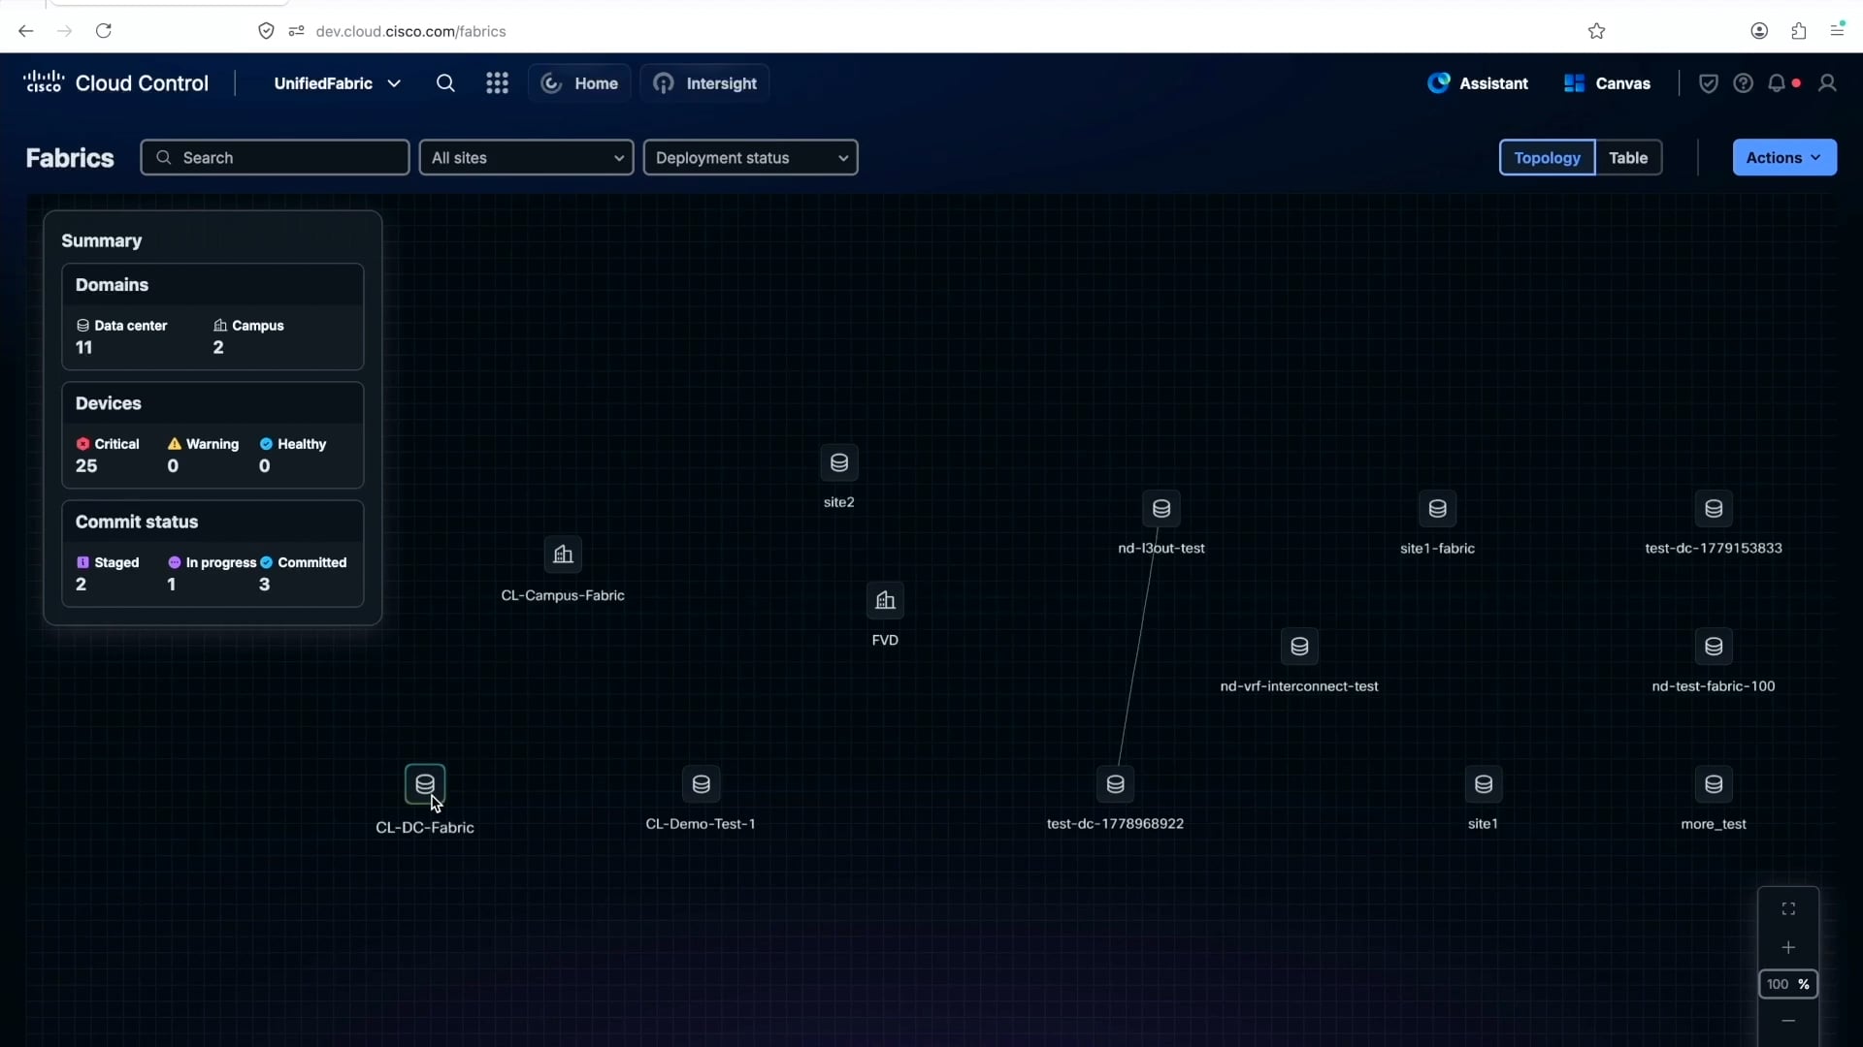1863x1047 pixels.
Task: Click the Critical devices count 25
Action: 86,466
